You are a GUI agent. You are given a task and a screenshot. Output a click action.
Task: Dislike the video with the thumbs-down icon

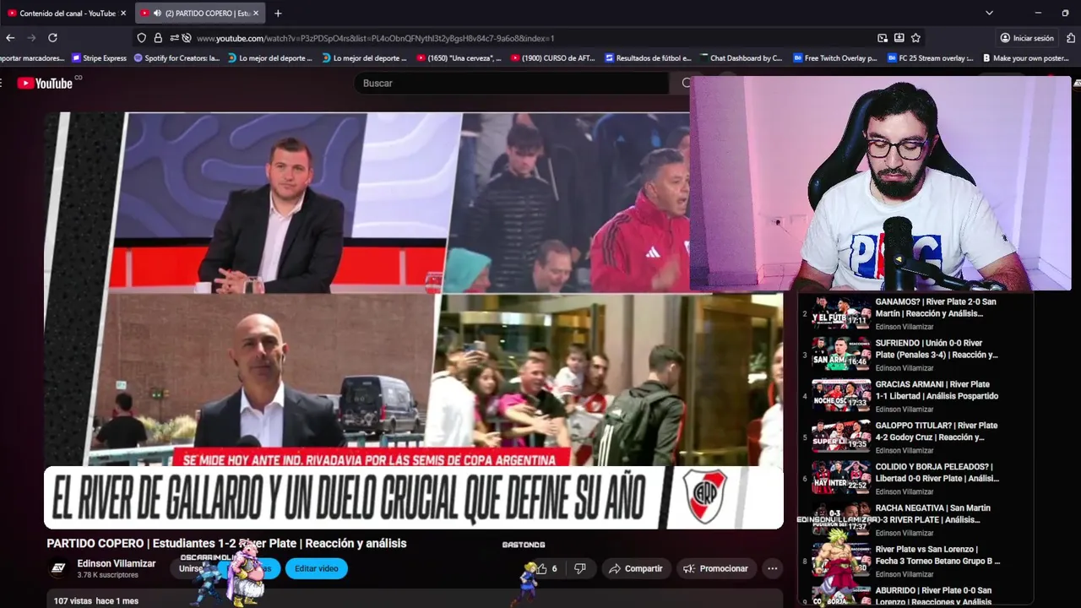coord(580,568)
